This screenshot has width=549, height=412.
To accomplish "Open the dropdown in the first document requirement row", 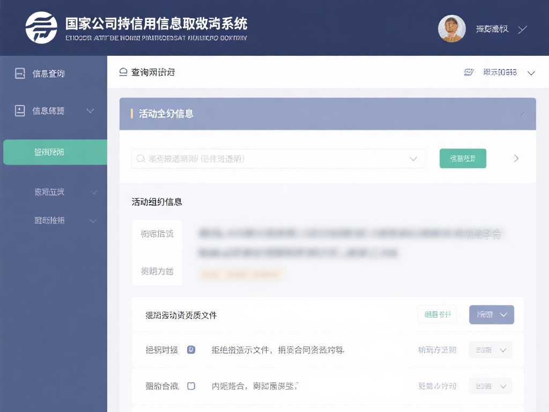I will tap(490, 350).
